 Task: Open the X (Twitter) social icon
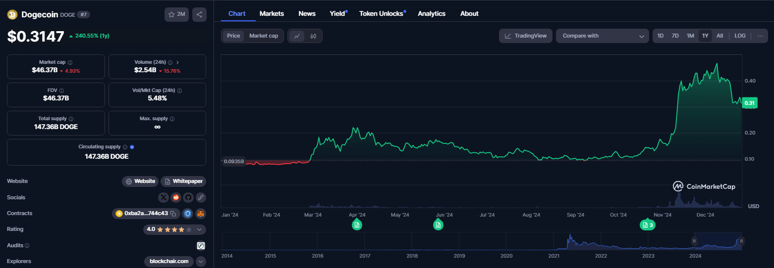164,197
